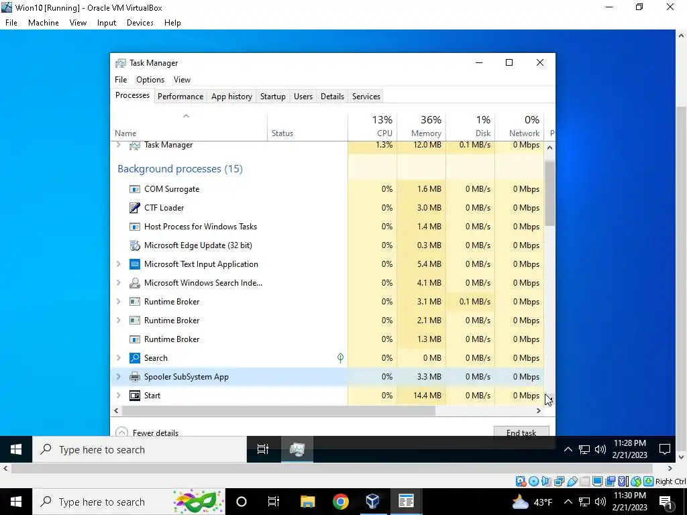
Task: Sort by Disk column header
Action: [x=470, y=126]
